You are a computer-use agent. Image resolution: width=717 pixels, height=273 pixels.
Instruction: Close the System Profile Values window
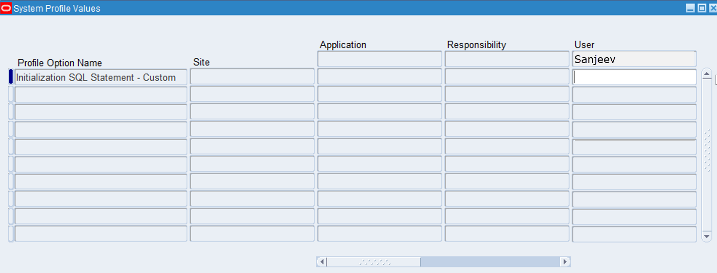click(713, 8)
